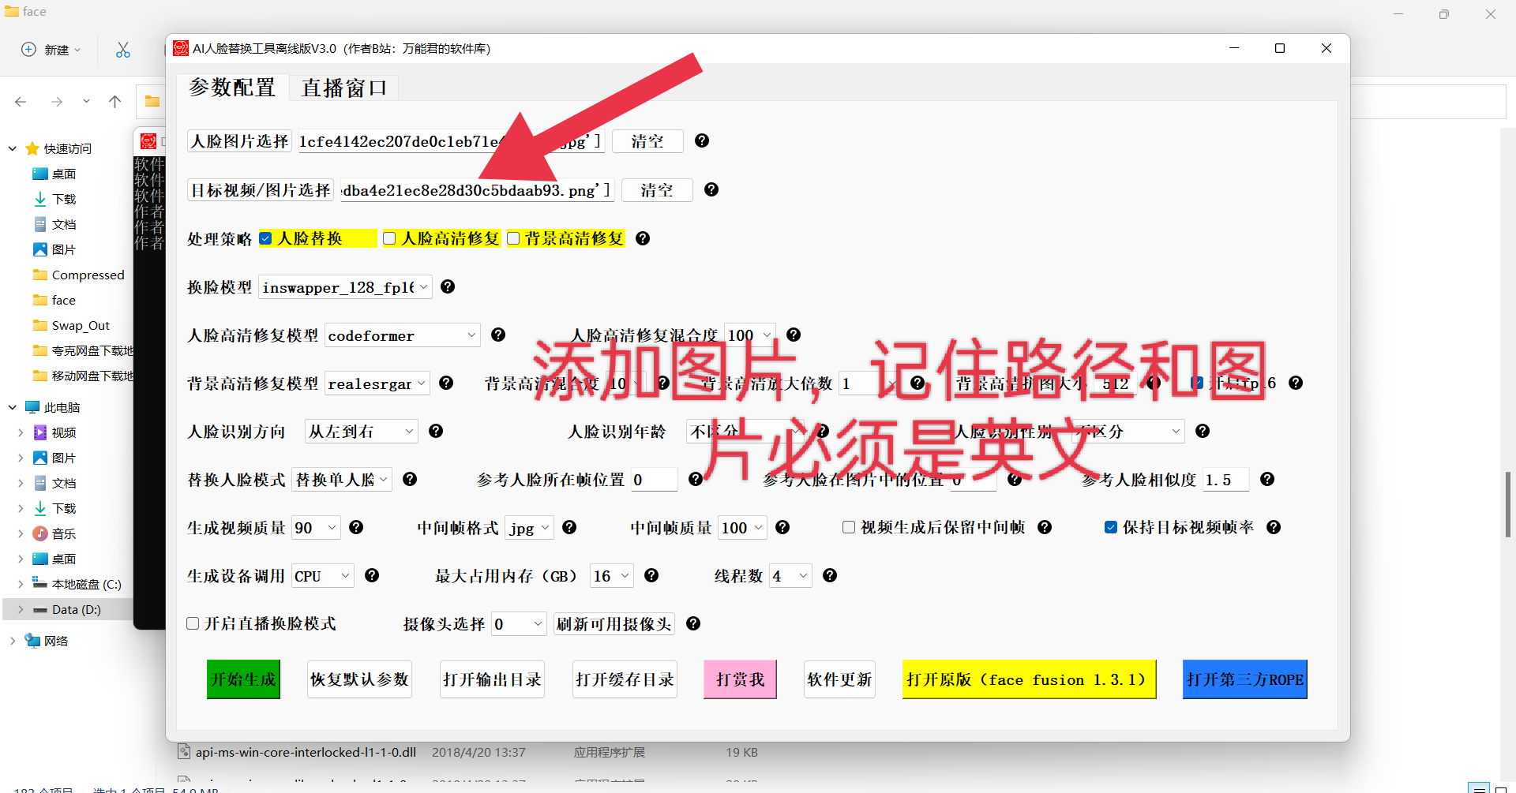Click 参考人脸所在帧位置 input field
Image resolution: width=1516 pixels, height=793 pixels.
(x=654, y=480)
